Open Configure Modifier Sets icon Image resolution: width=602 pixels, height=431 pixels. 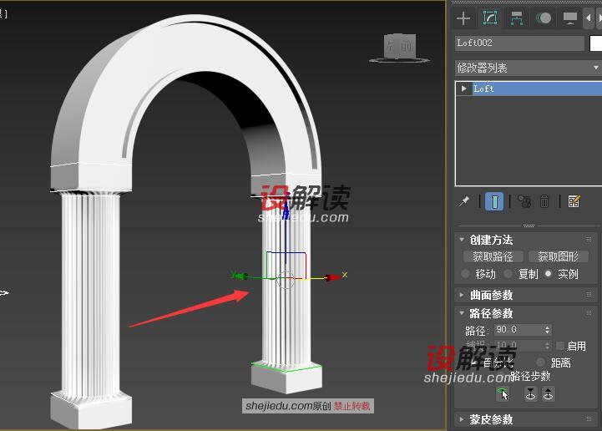(574, 201)
